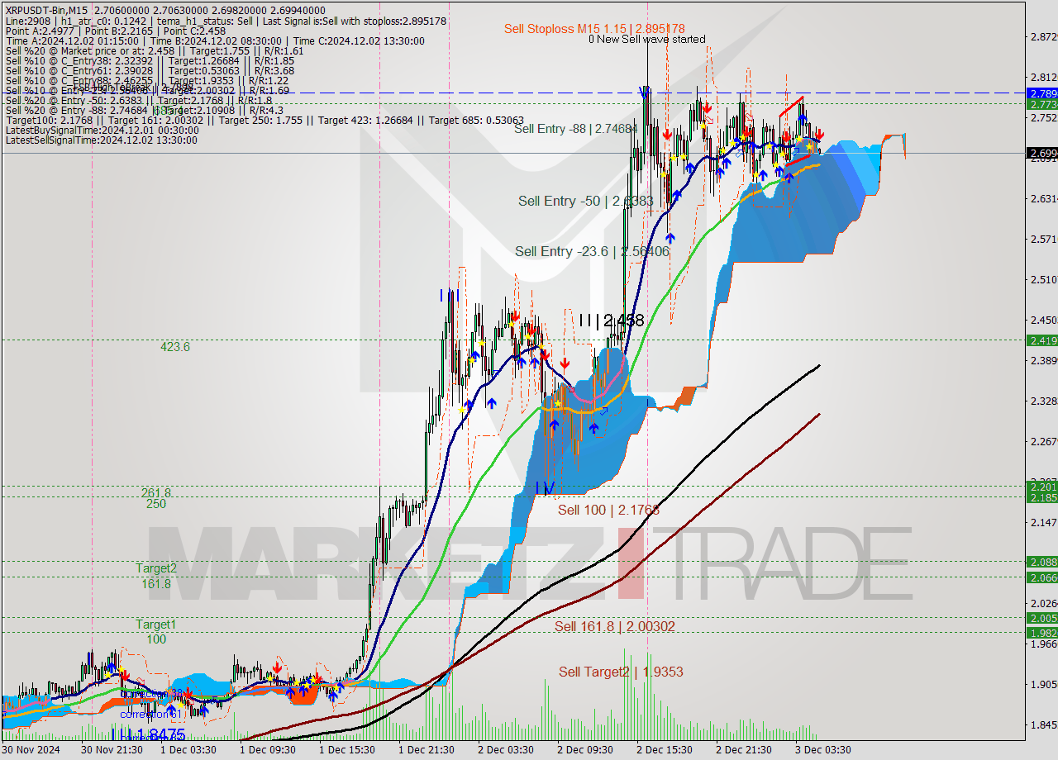Click the LatestBuySignalTime text line

pyautogui.click(x=102, y=131)
